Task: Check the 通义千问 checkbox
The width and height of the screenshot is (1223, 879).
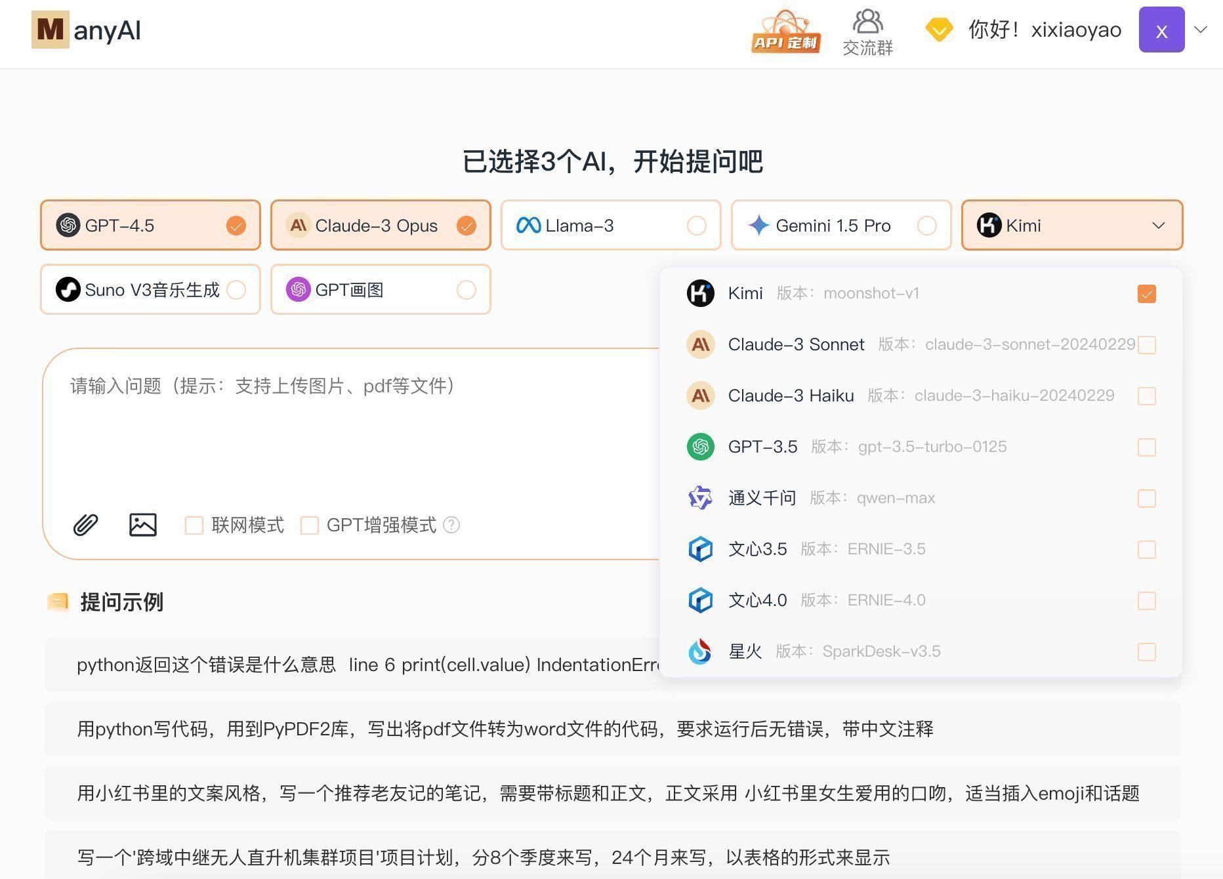Action: pos(1147,499)
